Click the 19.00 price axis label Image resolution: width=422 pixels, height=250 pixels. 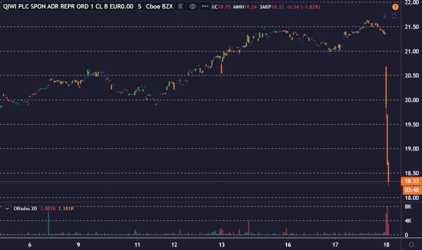[412, 149]
